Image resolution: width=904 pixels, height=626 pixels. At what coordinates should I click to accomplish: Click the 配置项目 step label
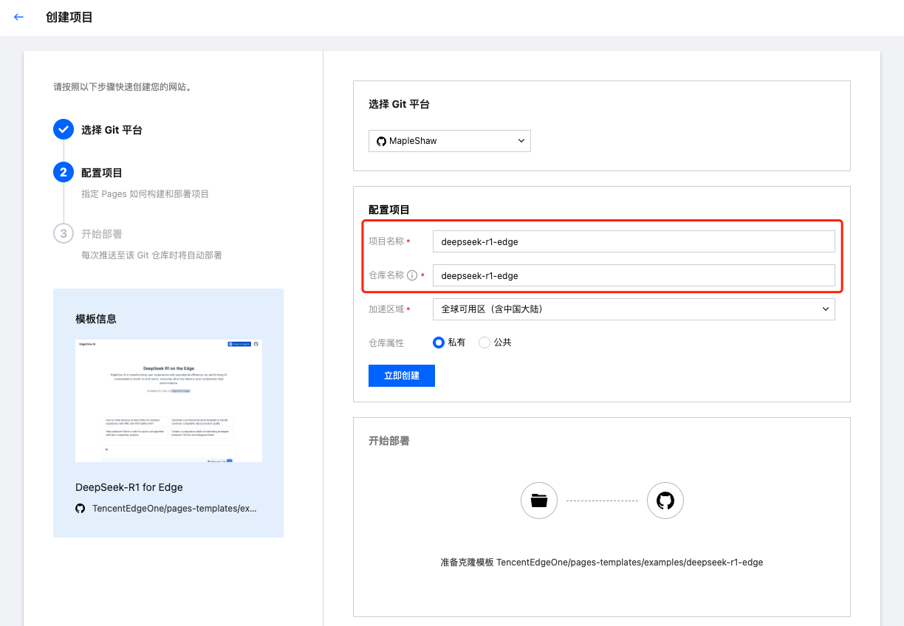click(102, 173)
